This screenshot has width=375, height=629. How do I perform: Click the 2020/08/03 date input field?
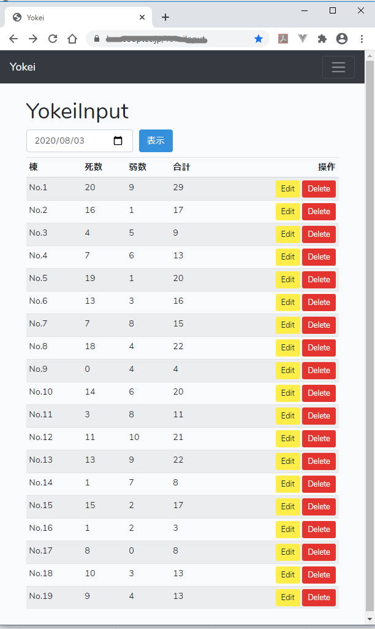click(x=67, y=141)
